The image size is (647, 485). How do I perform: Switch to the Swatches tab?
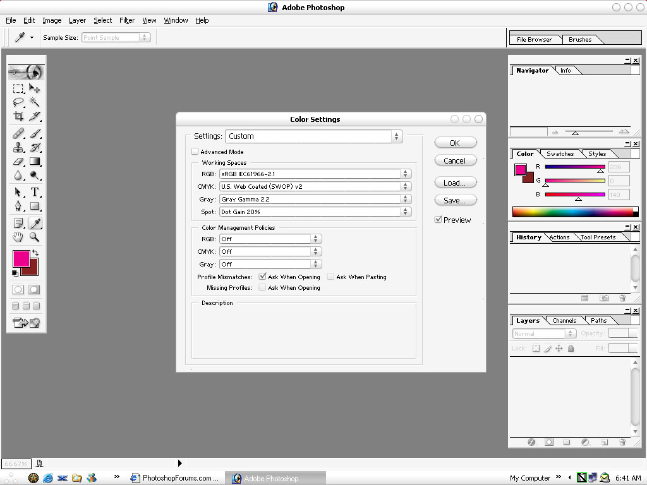[560, 153]
